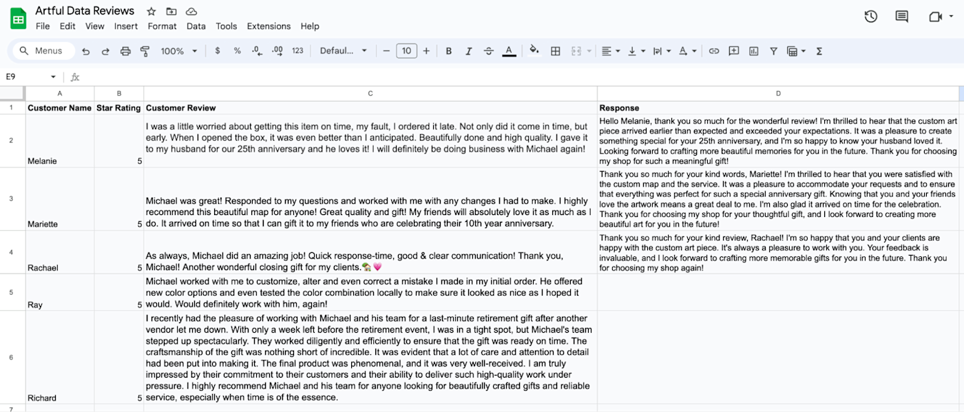The height and width of the screenshot is (412, 964).
Task: Open the Google Sheets home icon
Action: pos(18,19)
